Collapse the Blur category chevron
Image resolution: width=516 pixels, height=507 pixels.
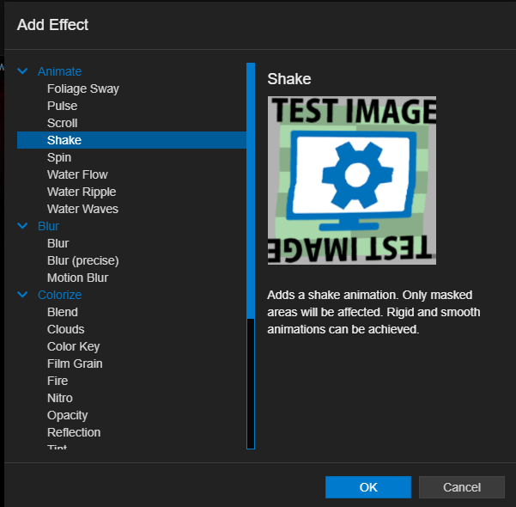pyautogui.click(x=23, y=226)
